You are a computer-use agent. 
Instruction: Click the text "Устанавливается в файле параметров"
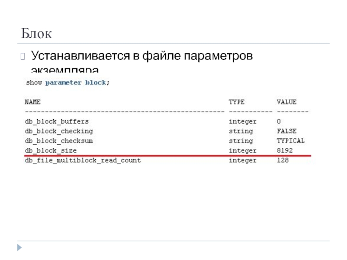tap(142, 56)
